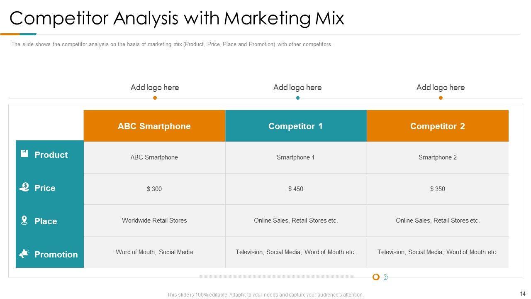531x299 pixels.
Task: Select the 'Word of Mouth, Social Media' cell
Action: click(x=154, y=252)
